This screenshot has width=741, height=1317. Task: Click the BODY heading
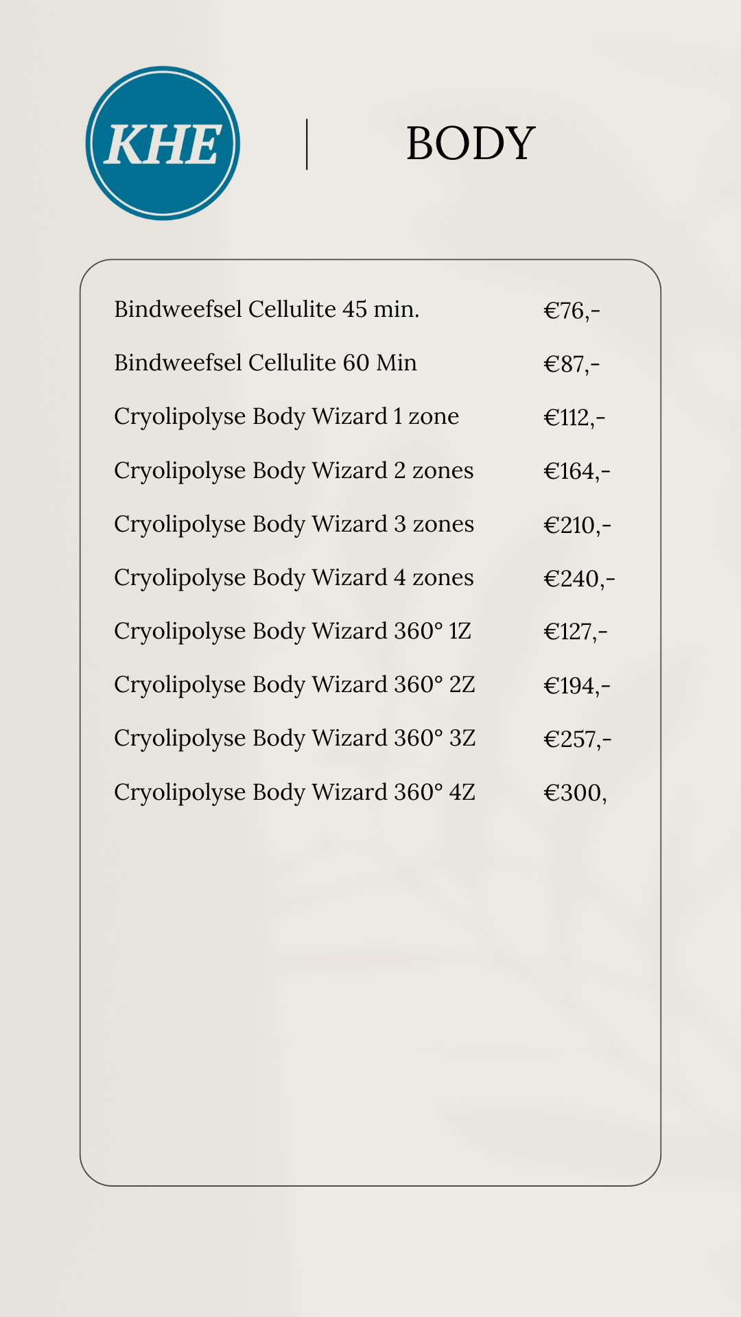click(470, 144)
